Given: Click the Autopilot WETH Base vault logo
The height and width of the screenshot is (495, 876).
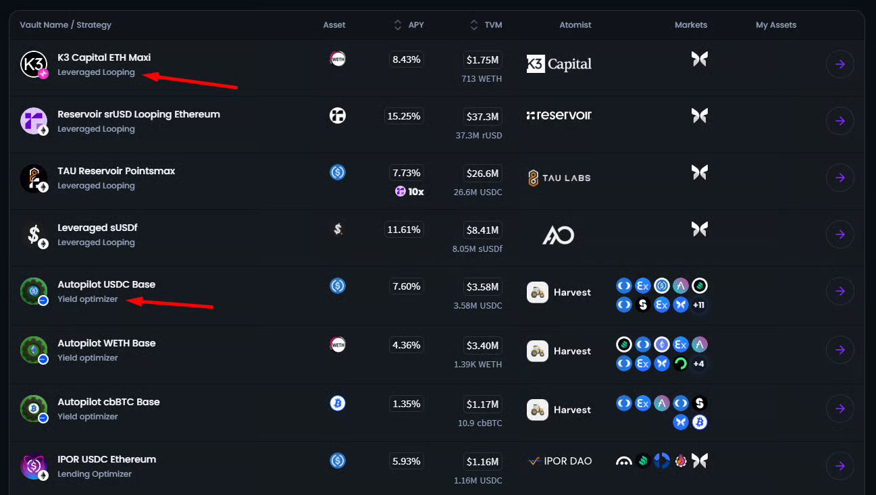Looking at the screenshot, I should [x=33, y=350].
